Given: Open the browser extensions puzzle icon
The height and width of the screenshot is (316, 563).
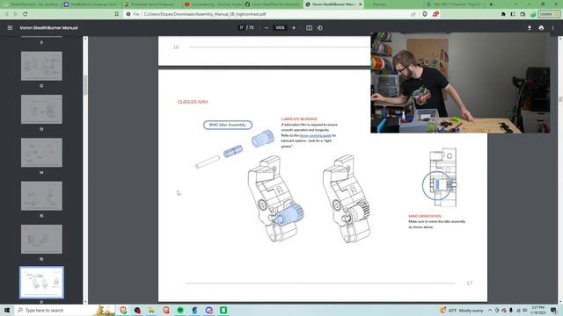Looking at the screenshot, I should pyautogui.click(x=503, y=14).
